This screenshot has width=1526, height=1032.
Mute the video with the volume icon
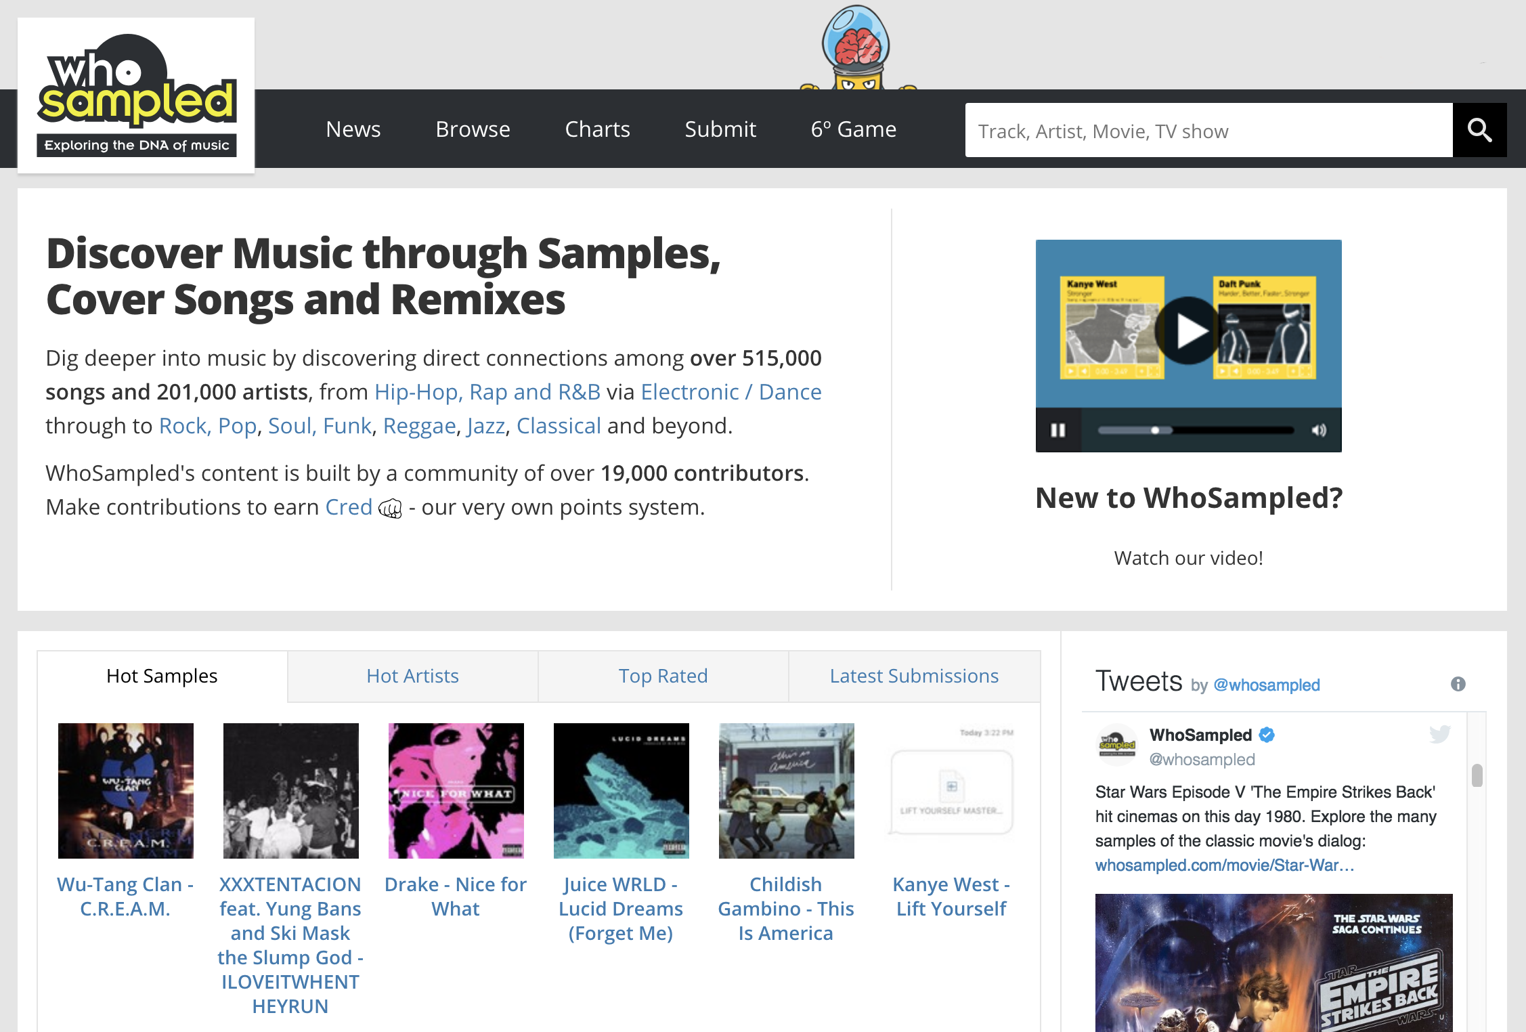[x=1319, y=430]
